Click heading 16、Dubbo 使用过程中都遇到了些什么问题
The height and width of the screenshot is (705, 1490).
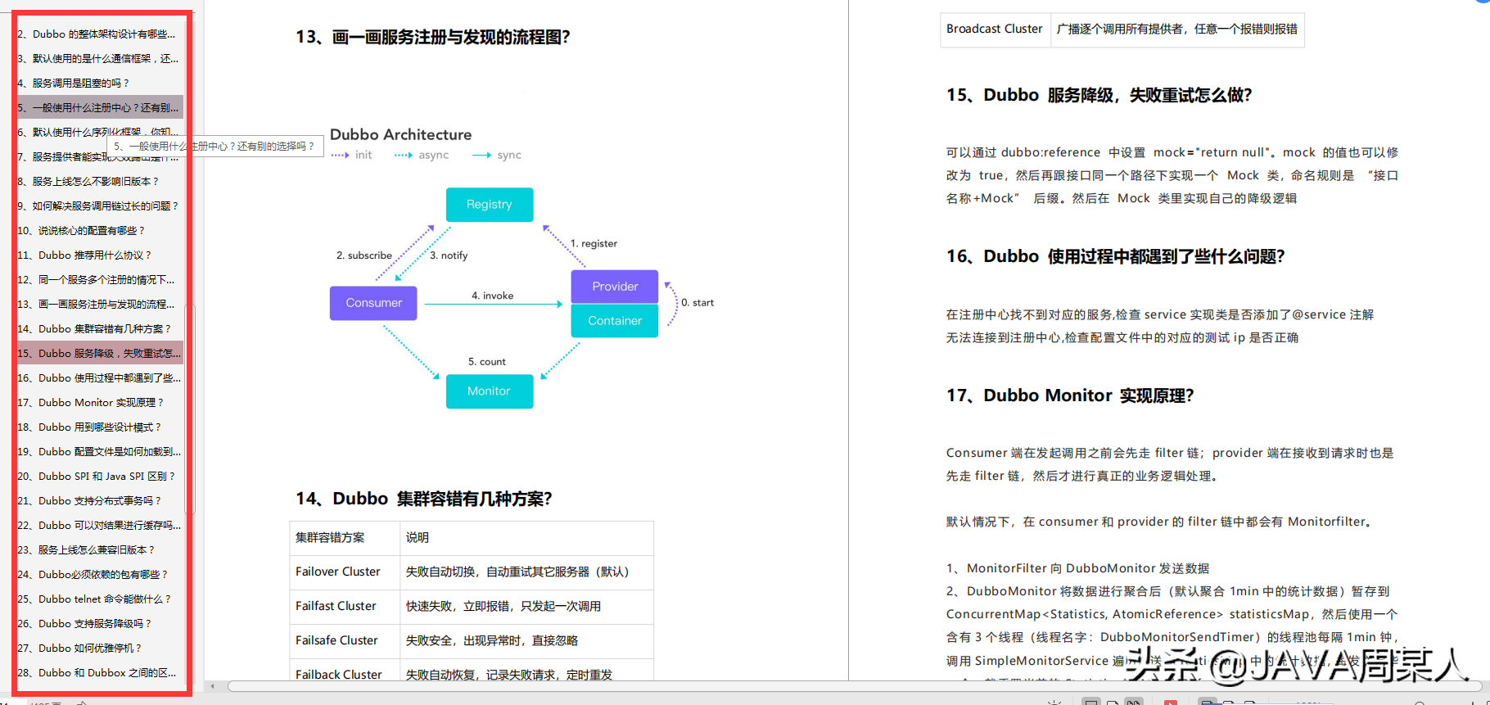coord(1115,256)
